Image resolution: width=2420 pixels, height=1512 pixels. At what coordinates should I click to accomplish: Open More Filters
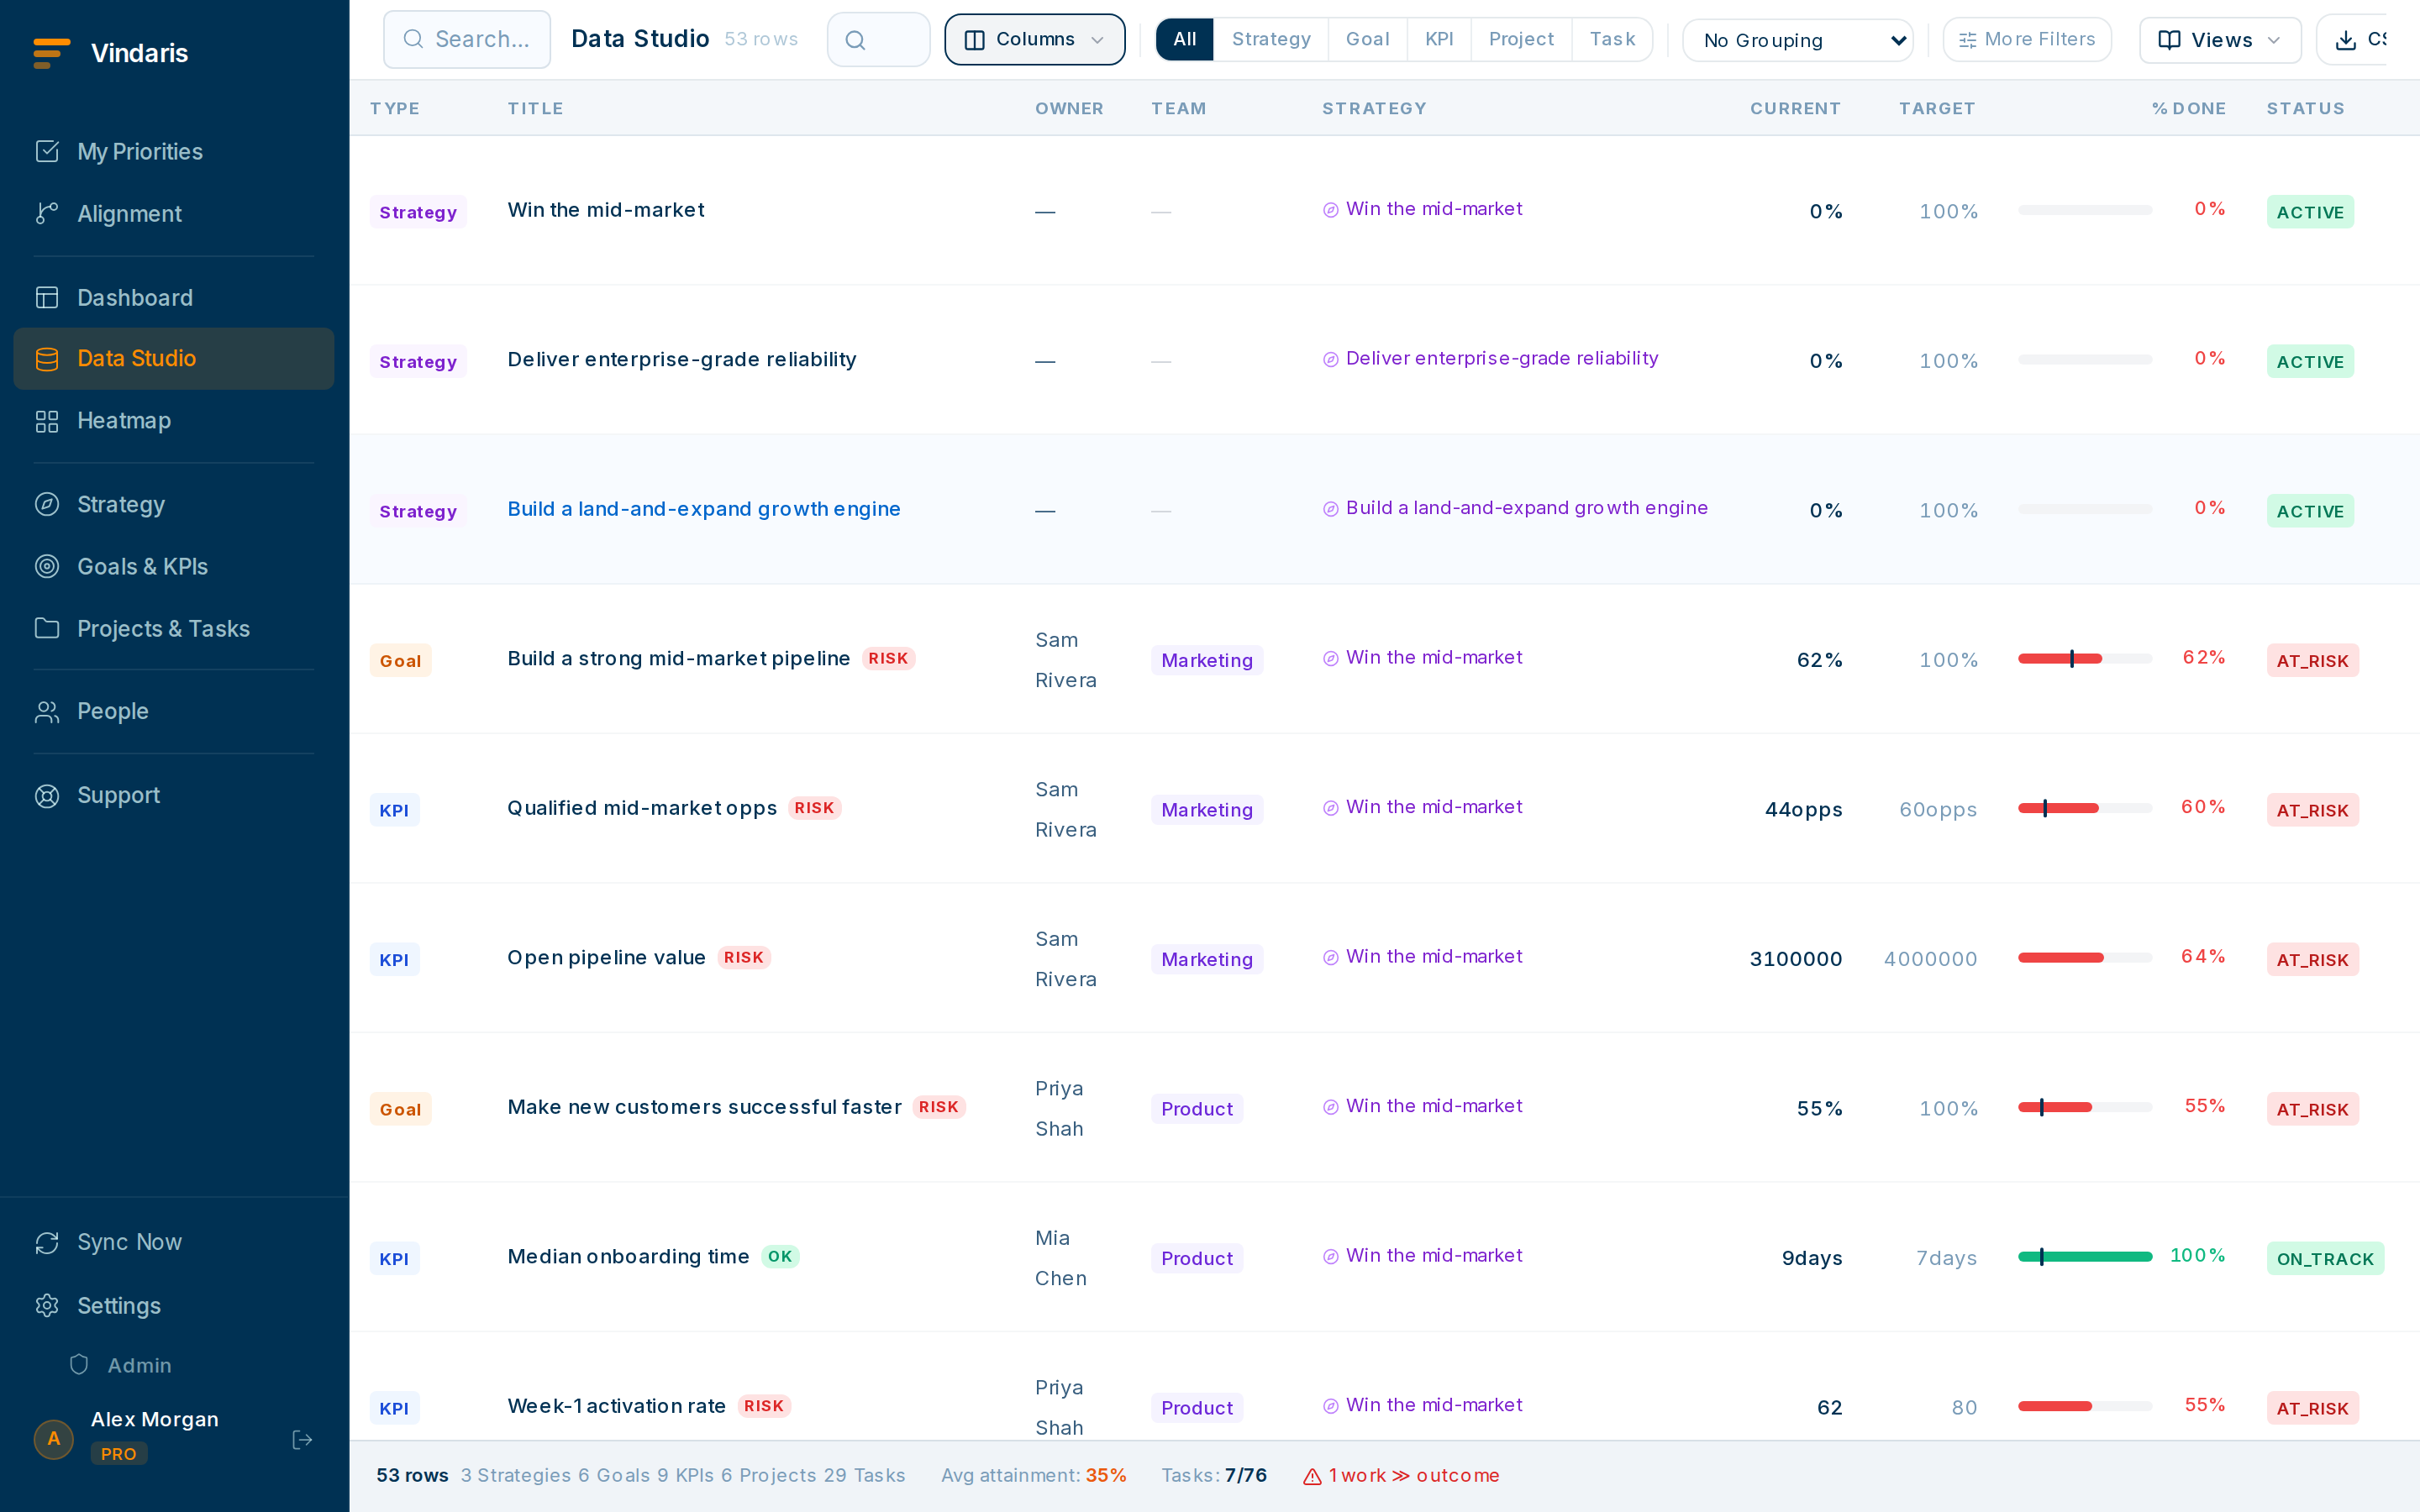(2027, 39)
